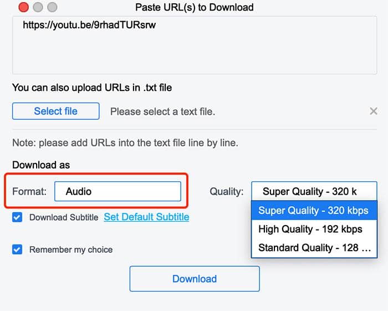The image size is (388, 311).
Task: Click the Remember my choice label
Action: click(x=71, y=249)
